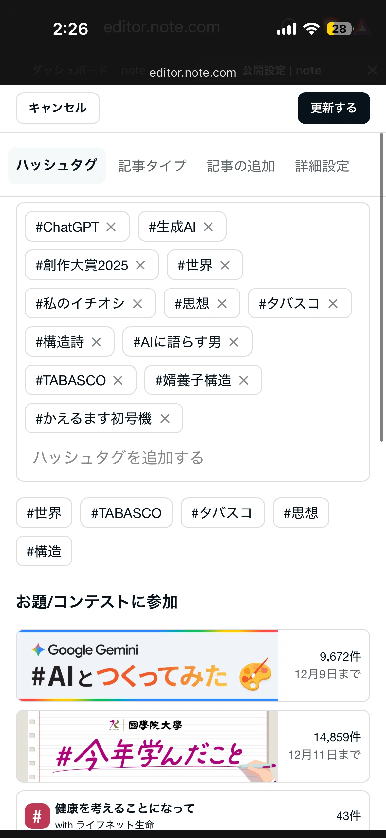Select the 國學院大學 #今年学んだこと contest banner
Image resolution: width=386 pixels, height=838 pixels.
pos(193,746)
